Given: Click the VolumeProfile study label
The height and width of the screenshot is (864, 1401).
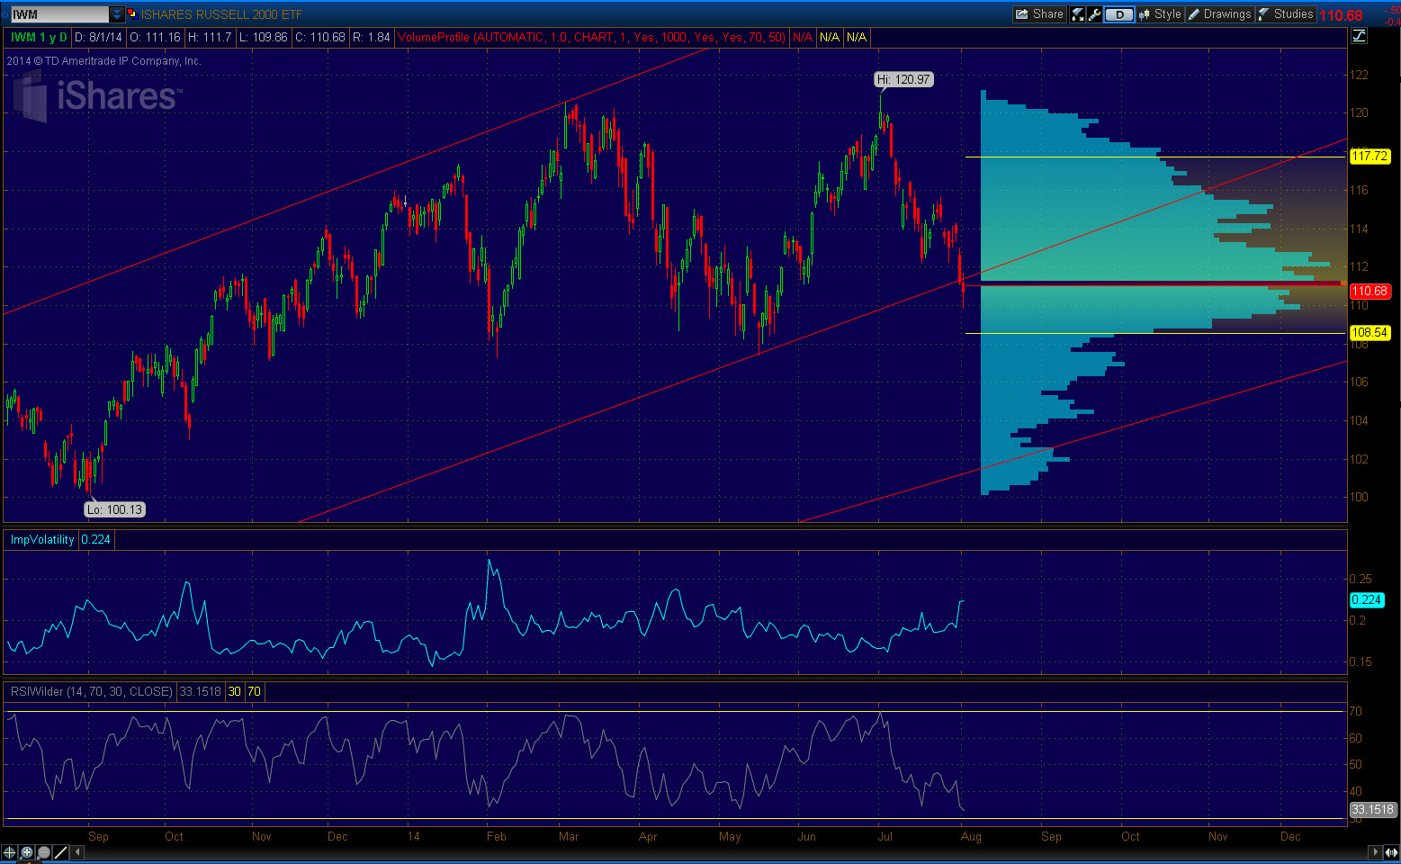Looking at the screenshot, I should (x=592, y=37).
